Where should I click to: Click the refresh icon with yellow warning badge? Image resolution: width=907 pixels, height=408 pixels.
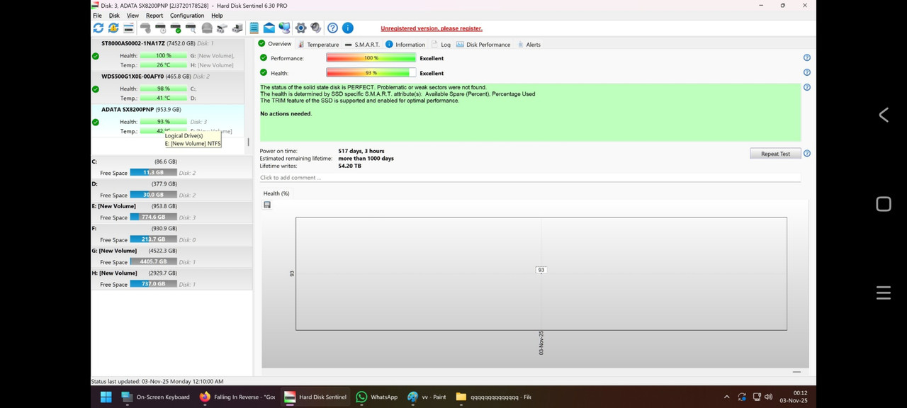point(113,28)
